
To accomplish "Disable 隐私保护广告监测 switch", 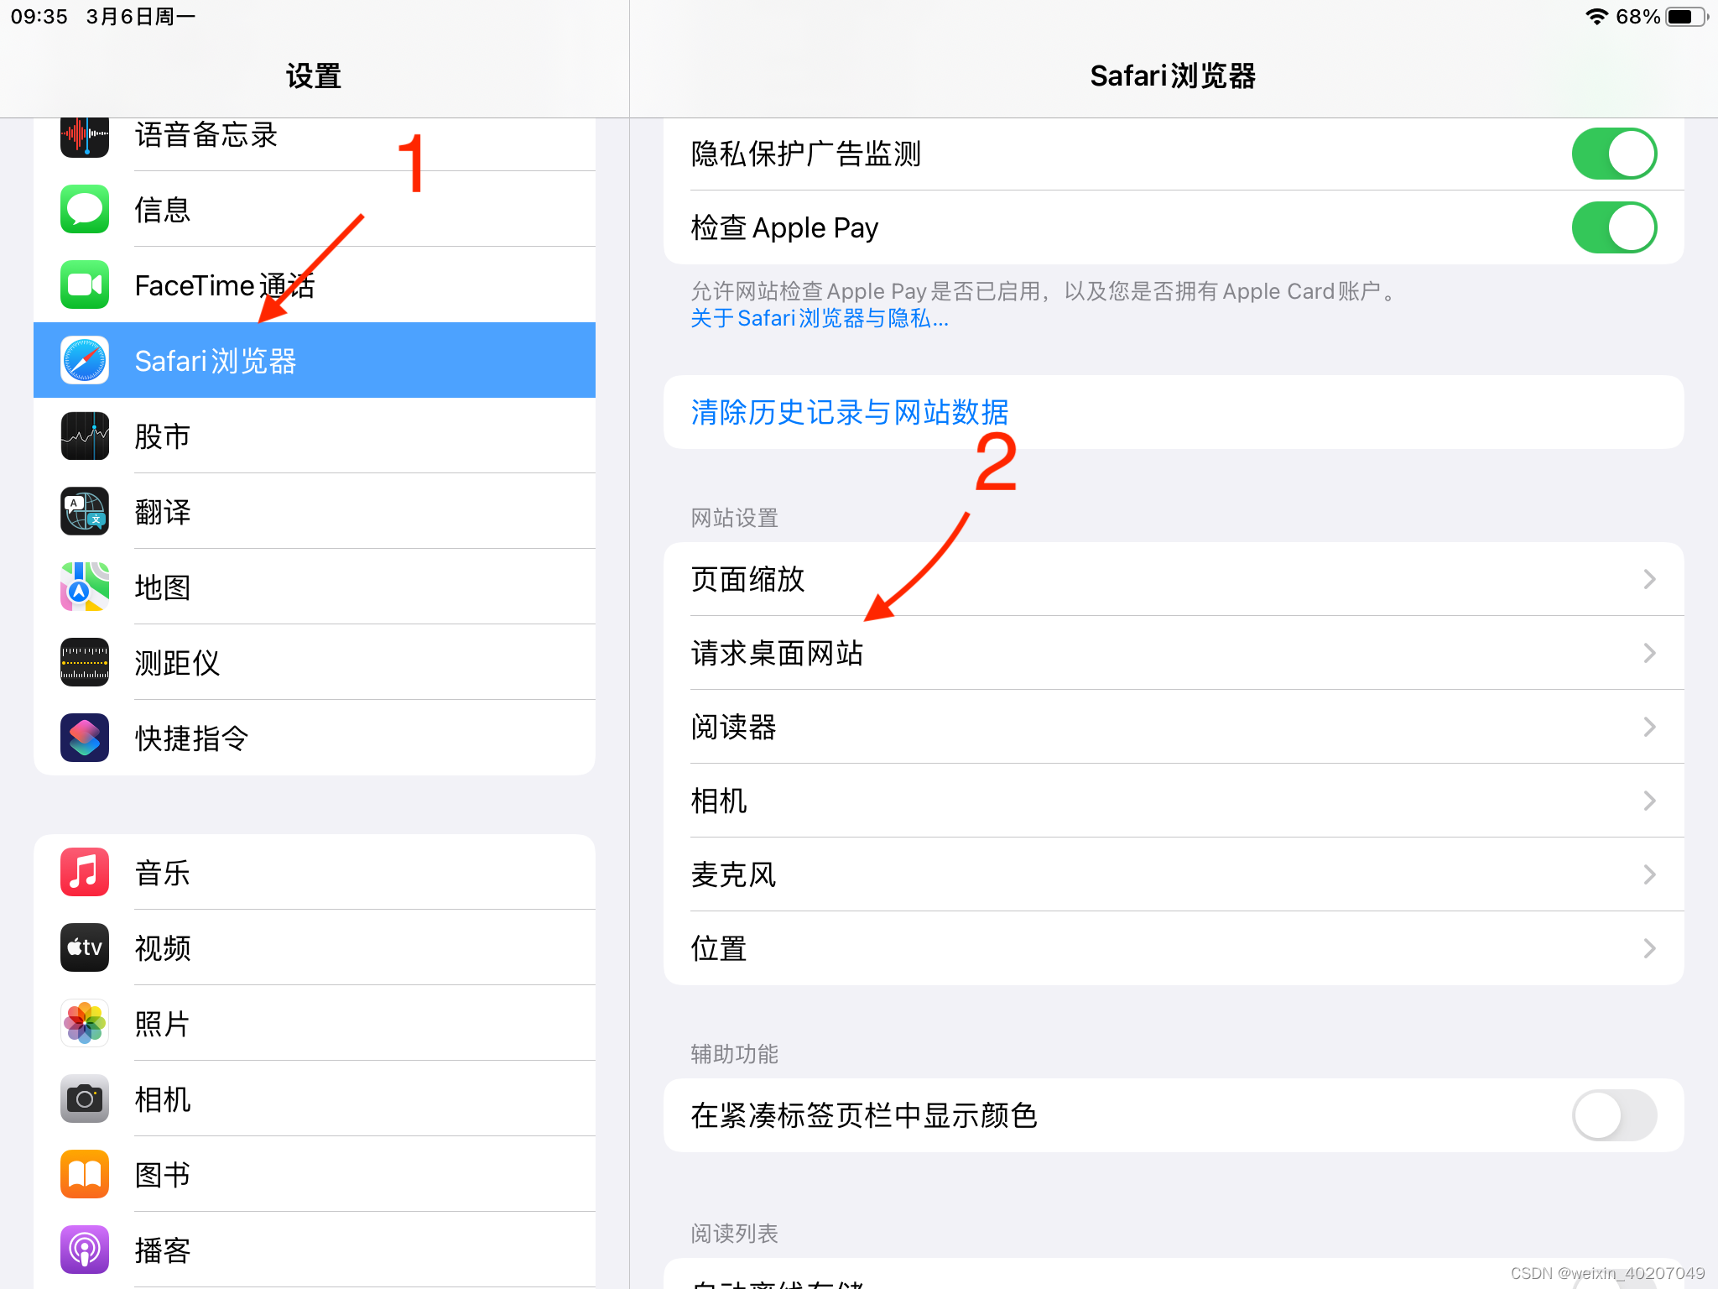I will click(1614, 154).
